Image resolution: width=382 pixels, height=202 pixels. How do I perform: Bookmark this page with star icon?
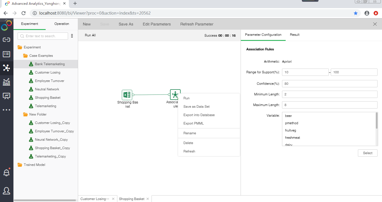pyautogui.click(x=356, y=13)
